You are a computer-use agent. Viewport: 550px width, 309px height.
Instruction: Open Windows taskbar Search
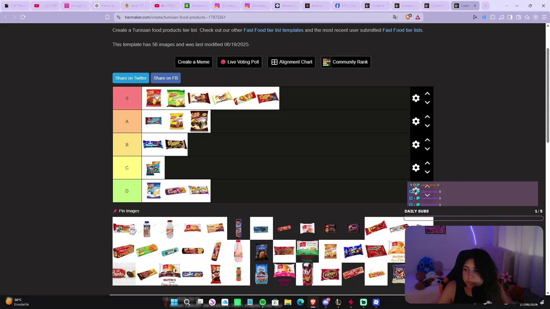pyautogui.click(x=187, y=302)
